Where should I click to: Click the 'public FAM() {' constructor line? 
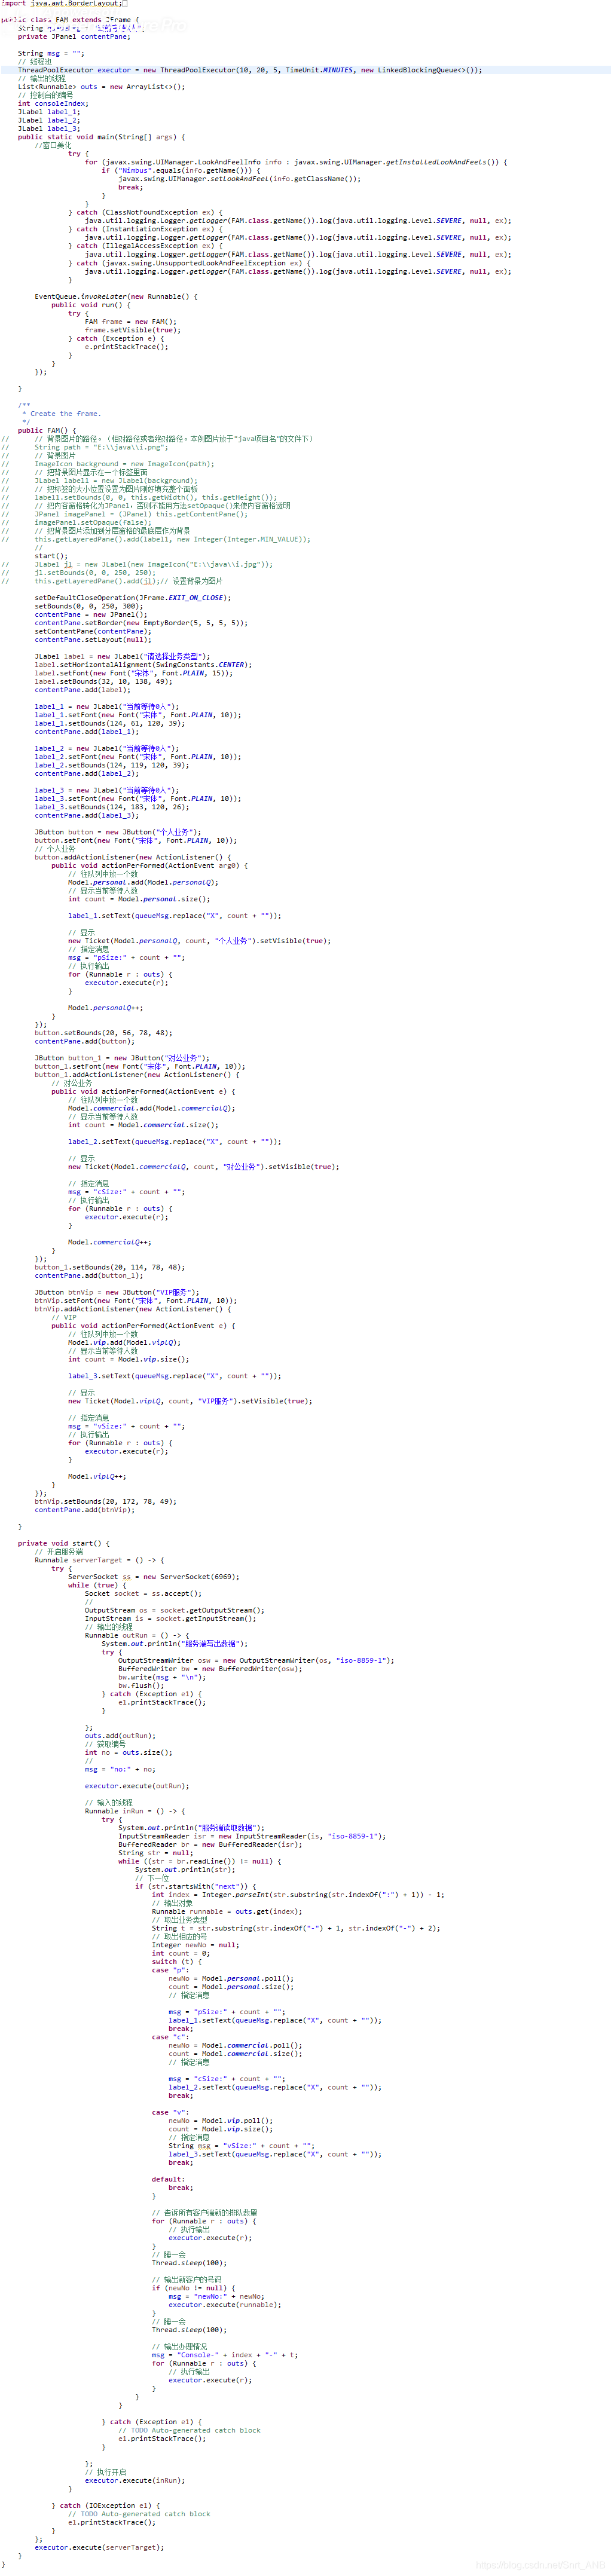[x=47, y=430]
